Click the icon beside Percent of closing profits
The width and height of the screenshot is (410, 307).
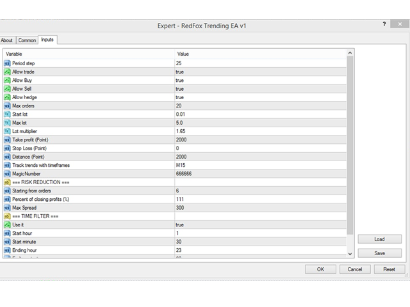point(7,199)
